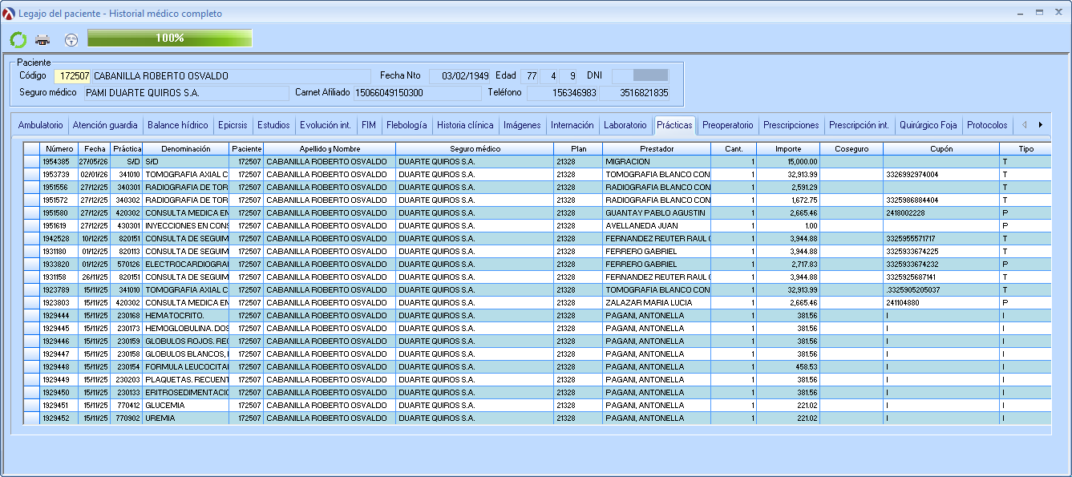Screen dimensions: 1072x477
Task: Click the Tipo column header
Action: pyautogui.click(x=1025, y=149)
